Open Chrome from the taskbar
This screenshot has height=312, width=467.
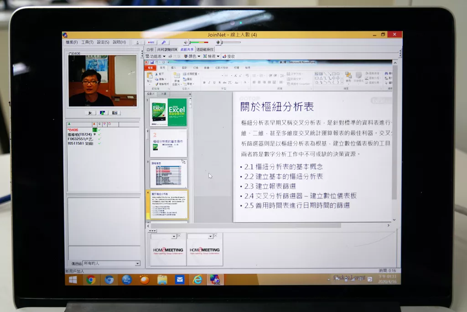coord(91,280)
